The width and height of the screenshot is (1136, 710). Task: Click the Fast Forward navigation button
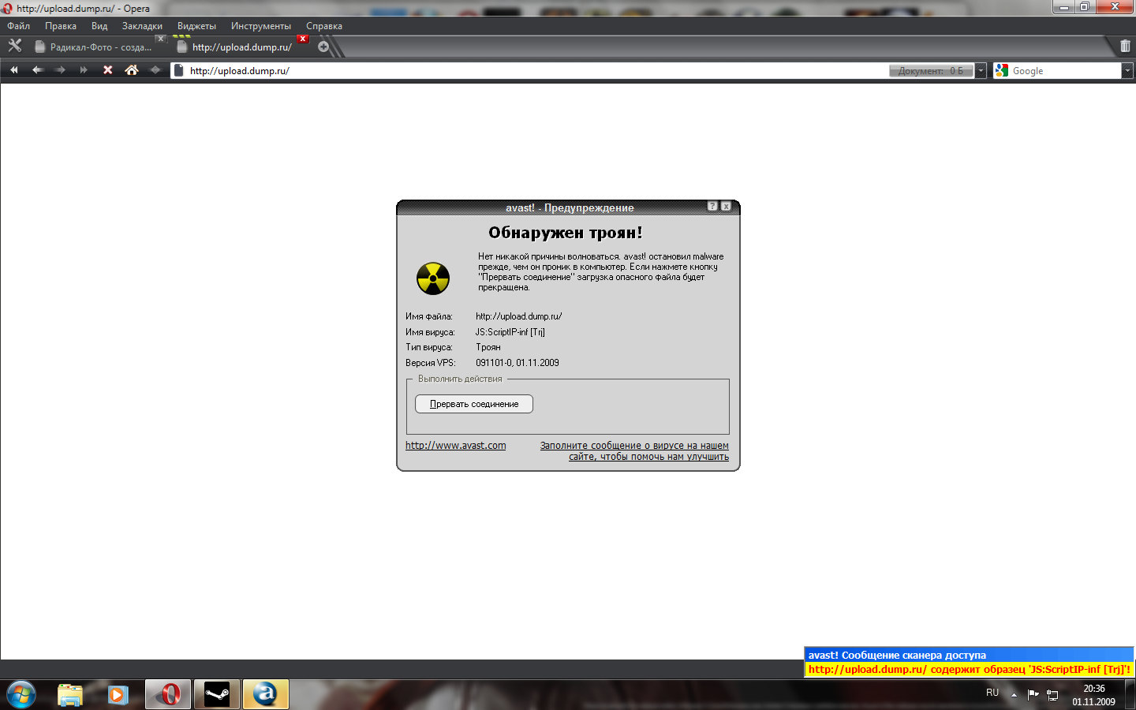coord(84,70)
